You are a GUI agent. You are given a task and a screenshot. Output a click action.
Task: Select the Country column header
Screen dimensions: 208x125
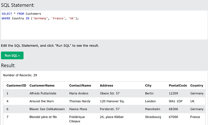pyautogui.click(x=197, y=85)
